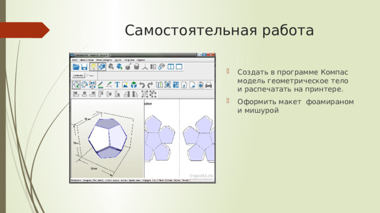Select the join/disjoin faces tool icon
The image size is (380, 213).
coord(93,85)
